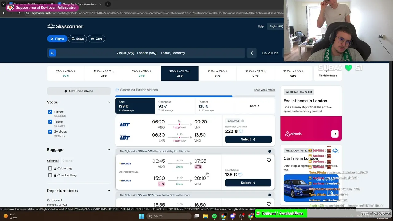Switch to the Cars tab
This screenshot has height=221, width=393.
pos(96,39)
